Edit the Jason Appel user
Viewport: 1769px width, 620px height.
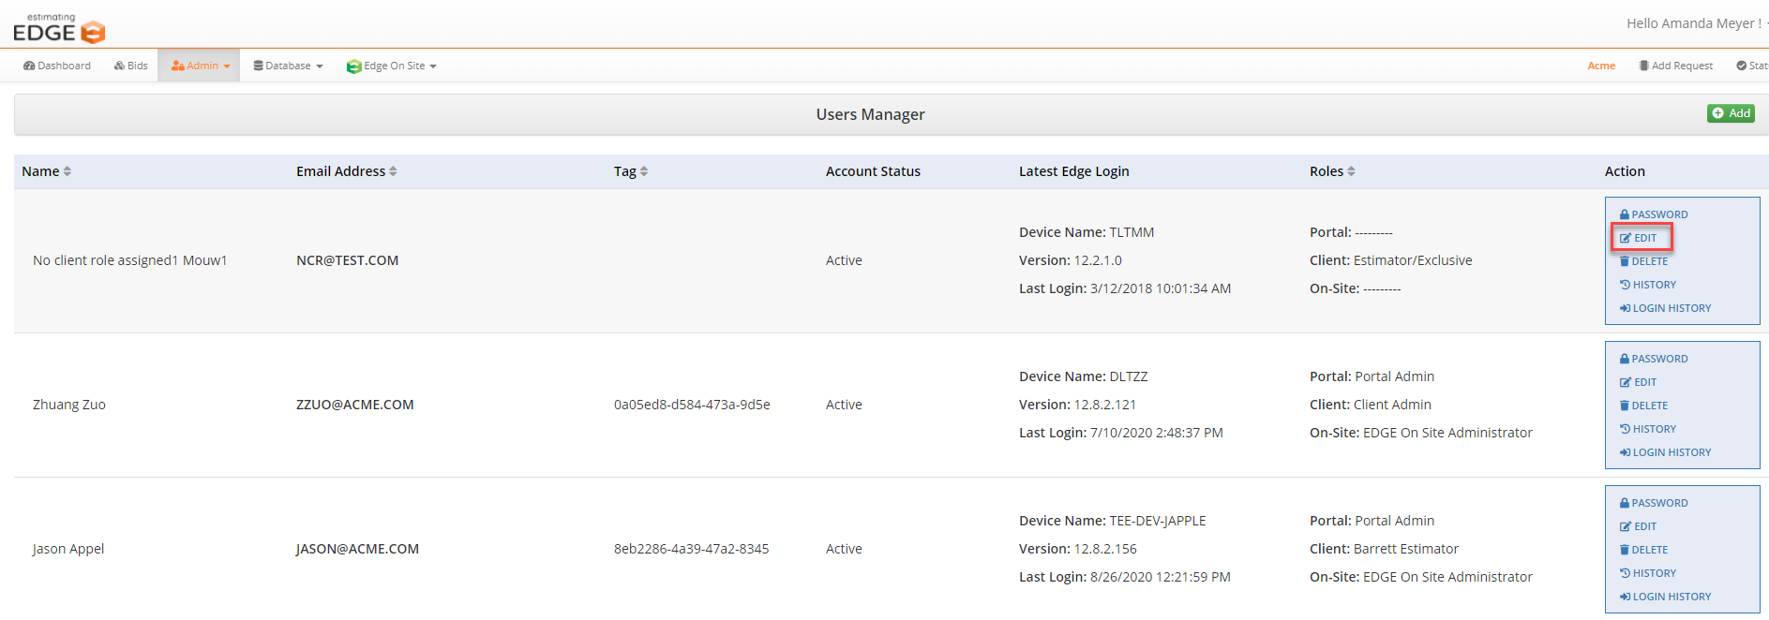pos(1638,526)
